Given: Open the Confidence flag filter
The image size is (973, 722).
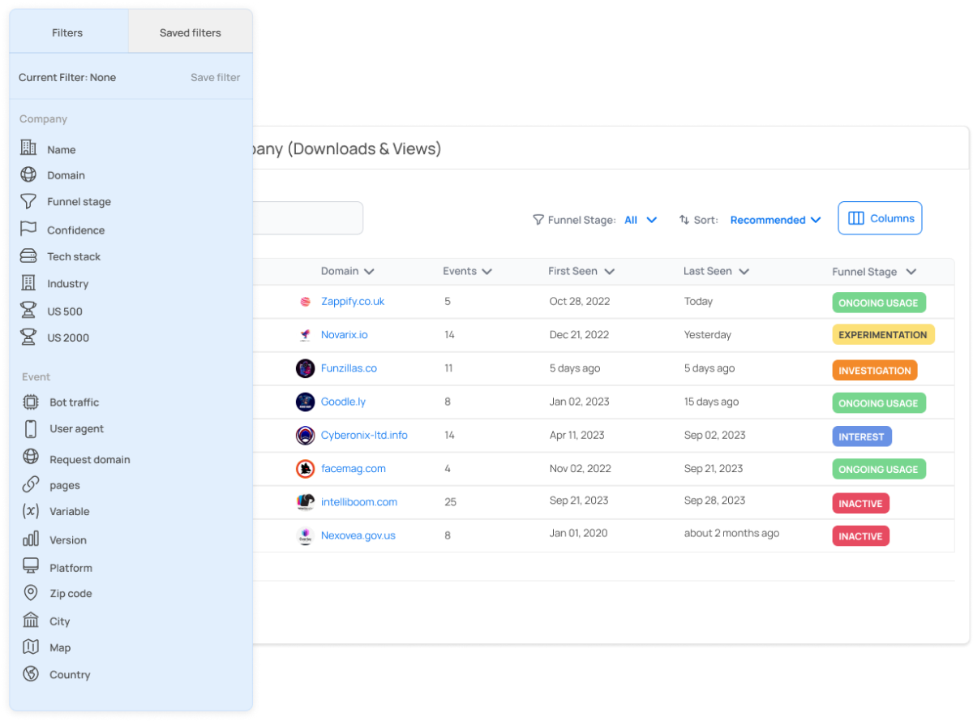Looking at the screenshot, I should (28, 230).
